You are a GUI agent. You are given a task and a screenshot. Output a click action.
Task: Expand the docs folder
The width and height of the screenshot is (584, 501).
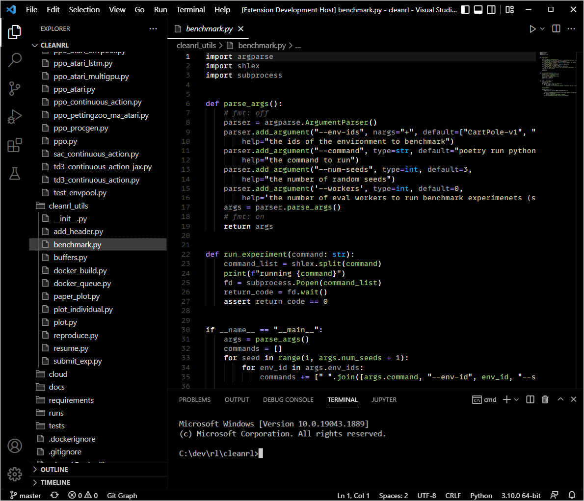click(98, 387)
